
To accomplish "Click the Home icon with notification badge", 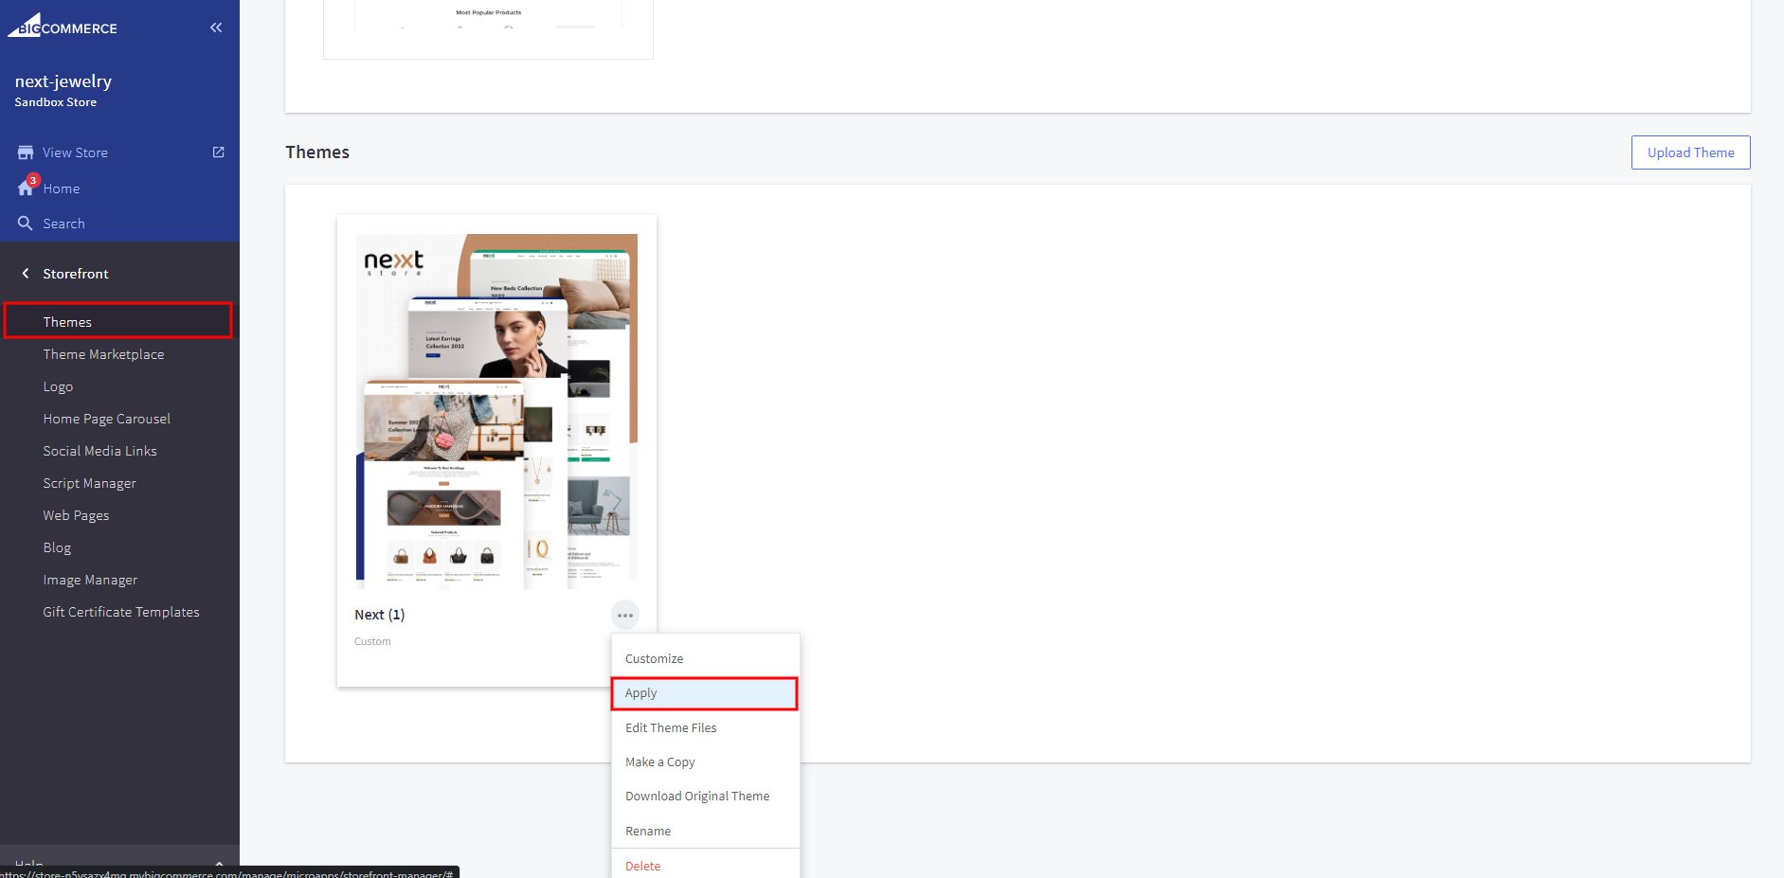I will 27,188.
